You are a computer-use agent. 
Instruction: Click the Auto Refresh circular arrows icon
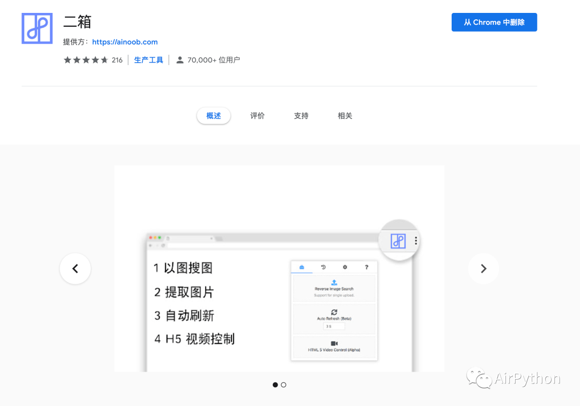click(x=334, y=312)
